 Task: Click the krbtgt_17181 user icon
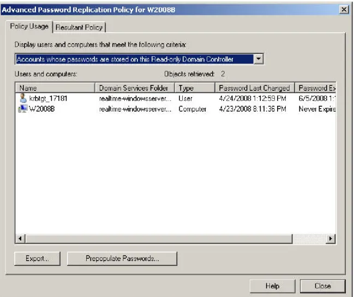click(x=23, y=98)
